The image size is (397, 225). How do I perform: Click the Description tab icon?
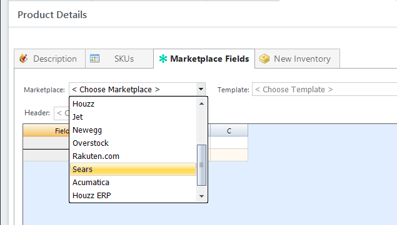pyautogui.click(x=24, y=59)
